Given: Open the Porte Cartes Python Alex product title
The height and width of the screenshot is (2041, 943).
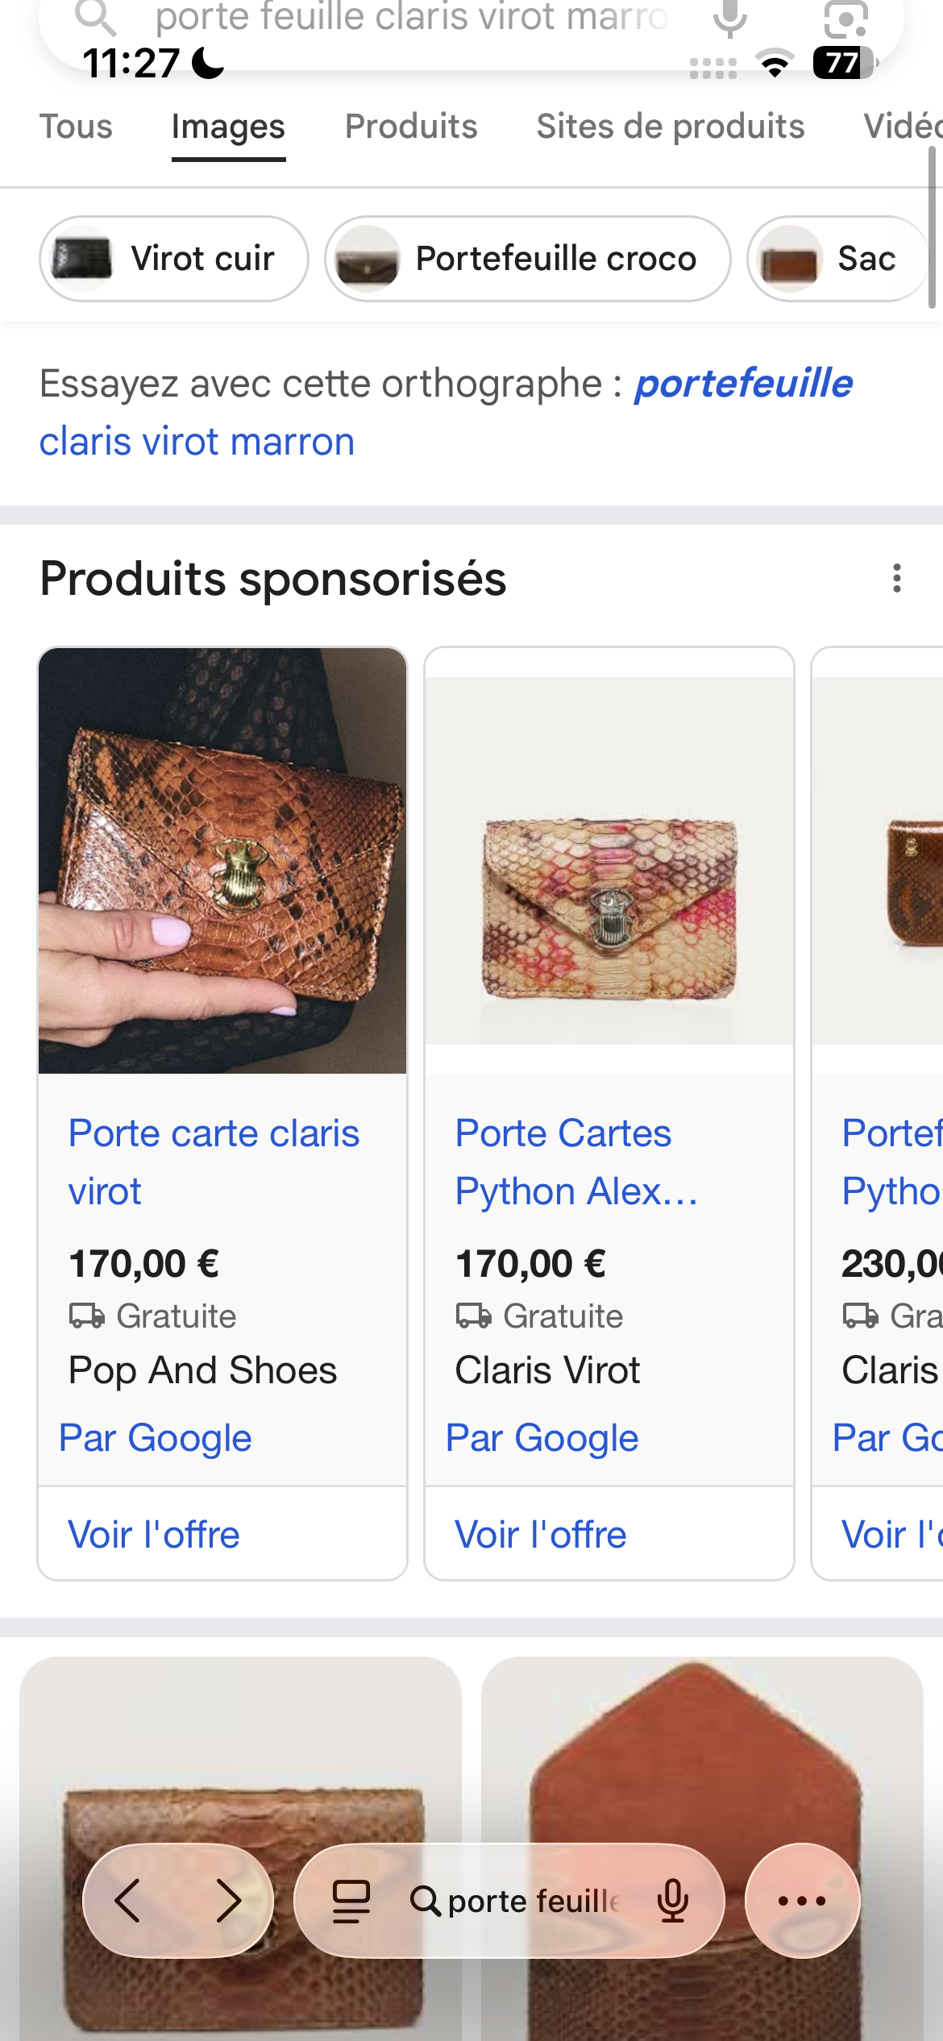Looking at the screenshot, I should point(576,1162).
